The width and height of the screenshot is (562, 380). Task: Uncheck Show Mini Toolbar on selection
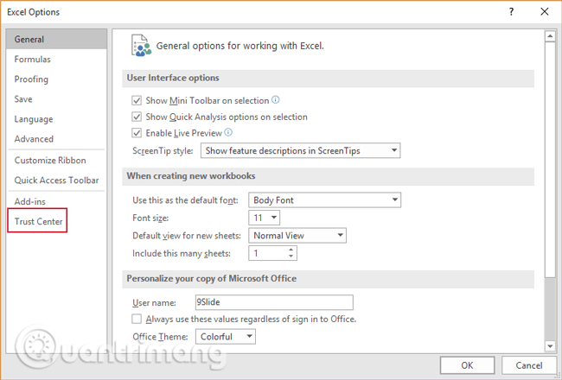pos(137,100)
